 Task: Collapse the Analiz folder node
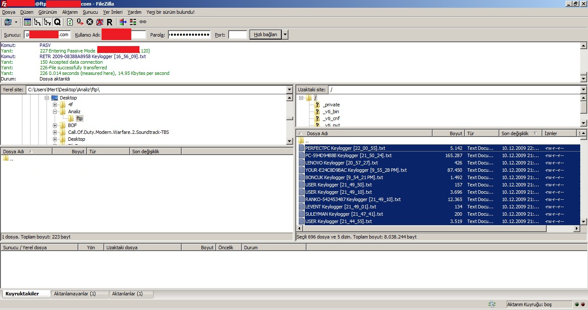click(55, 112)
